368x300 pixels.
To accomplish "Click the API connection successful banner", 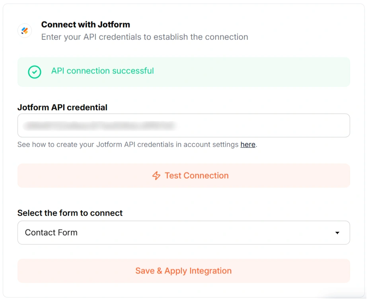I will point(183,72).
